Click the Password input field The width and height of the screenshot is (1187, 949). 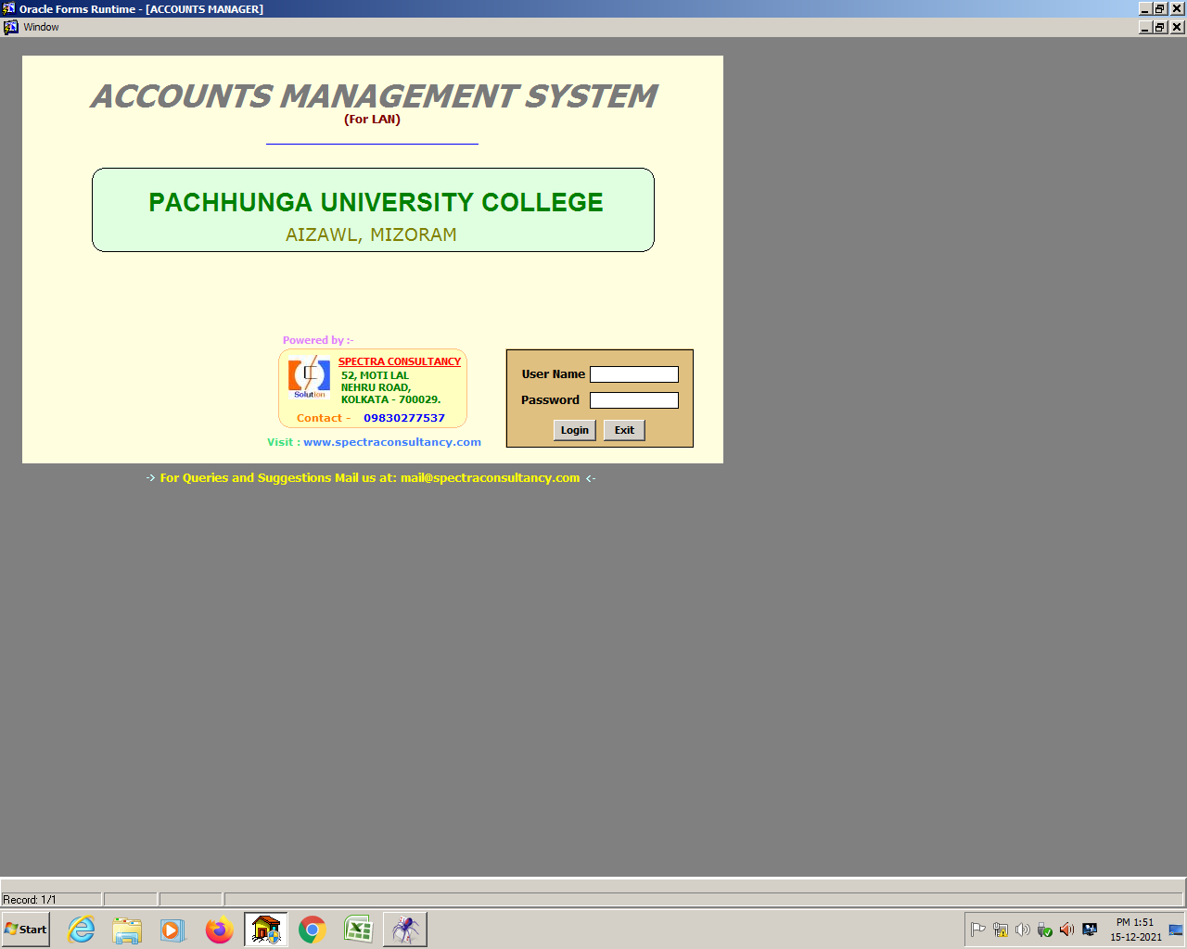(634, 400)
